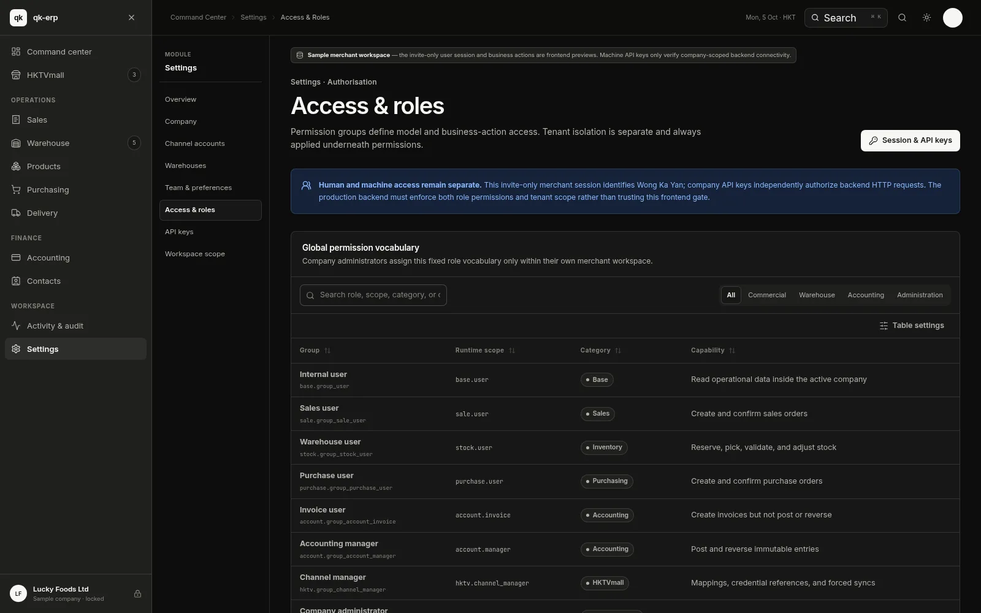981x613 pixels.
Task: Click the LF company avatar
Action: pos(18,593)
